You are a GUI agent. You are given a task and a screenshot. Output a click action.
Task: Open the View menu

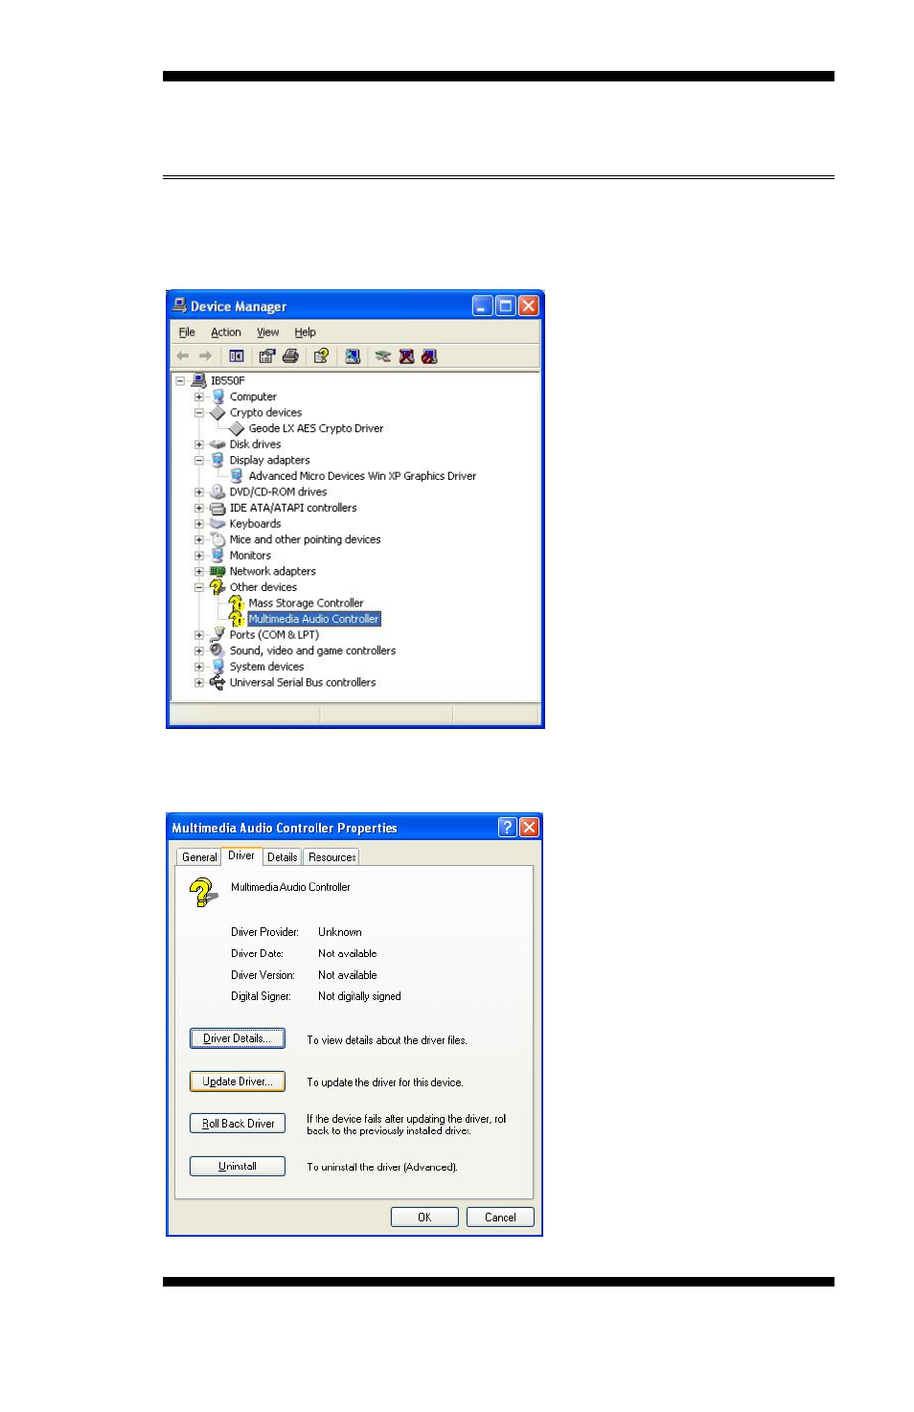[267, 332]
